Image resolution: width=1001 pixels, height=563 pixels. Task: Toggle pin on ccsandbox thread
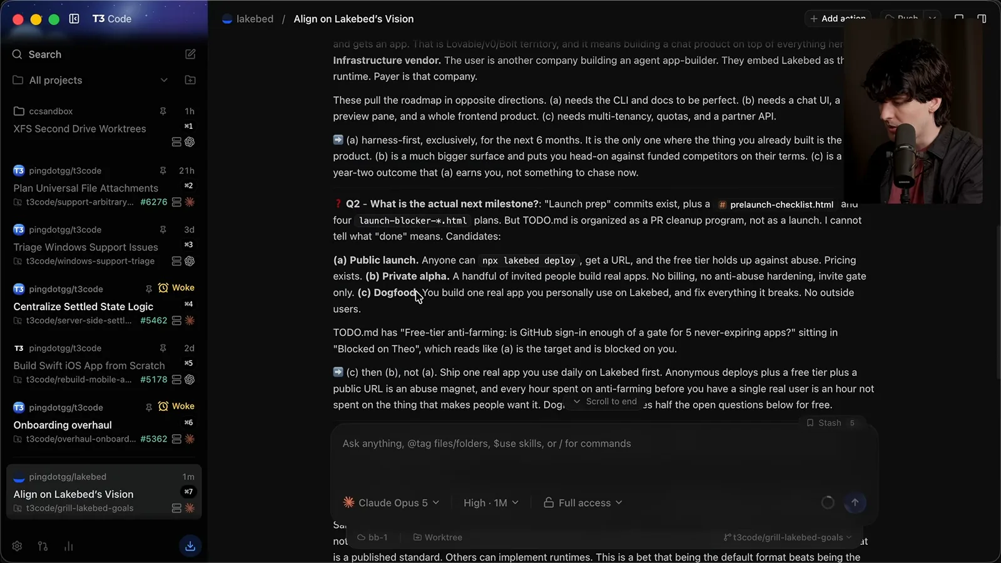pos(163,111)
